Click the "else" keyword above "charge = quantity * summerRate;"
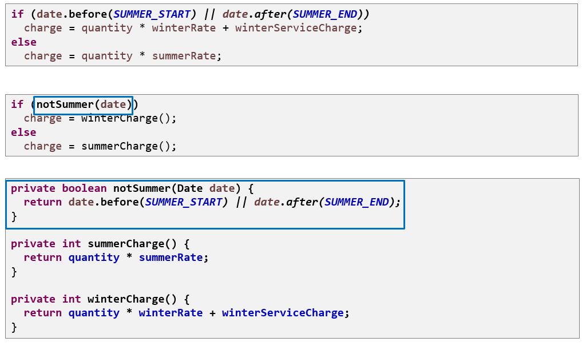Viewport: 586px width, 346px height. (x=23, y=42)
